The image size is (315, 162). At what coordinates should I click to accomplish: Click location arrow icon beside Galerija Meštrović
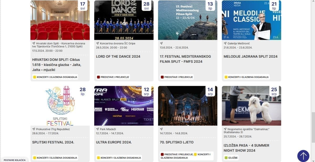pos(225,44)
